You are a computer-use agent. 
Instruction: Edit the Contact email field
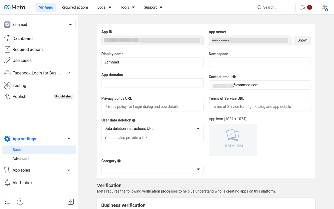[260, 85]
